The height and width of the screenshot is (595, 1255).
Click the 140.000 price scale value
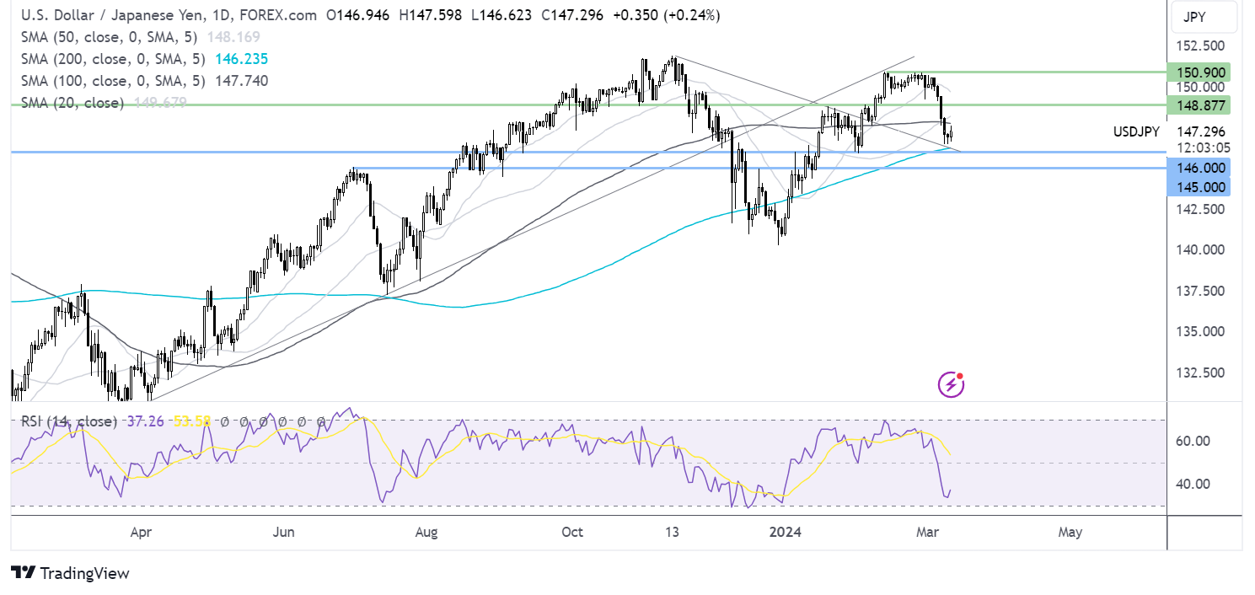tap(1201, 249)
